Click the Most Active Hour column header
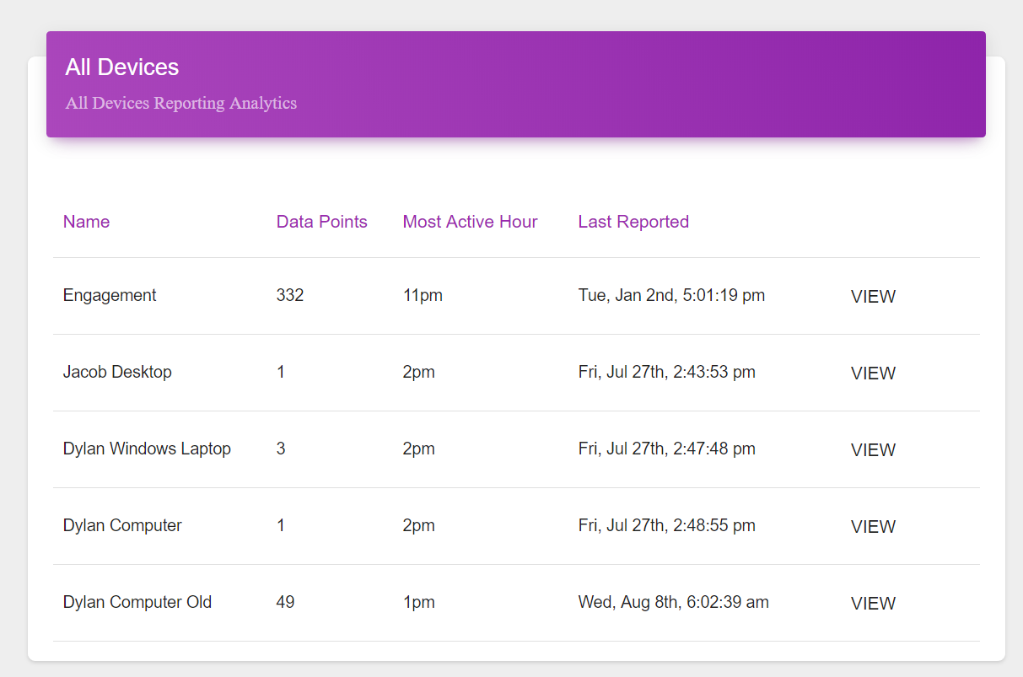This screenshot has width=1023, height=677. [x=470, y=222]
